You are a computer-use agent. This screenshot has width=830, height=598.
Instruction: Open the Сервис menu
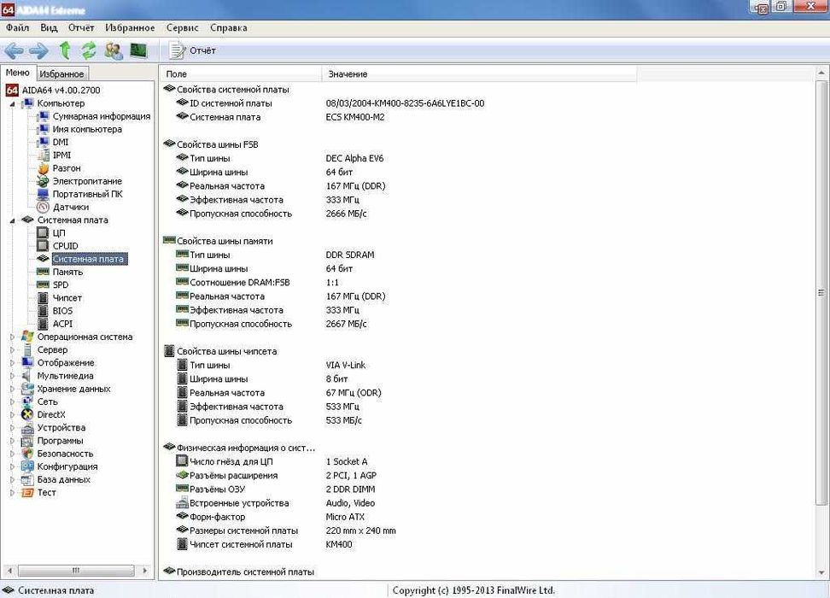(182, 27)
